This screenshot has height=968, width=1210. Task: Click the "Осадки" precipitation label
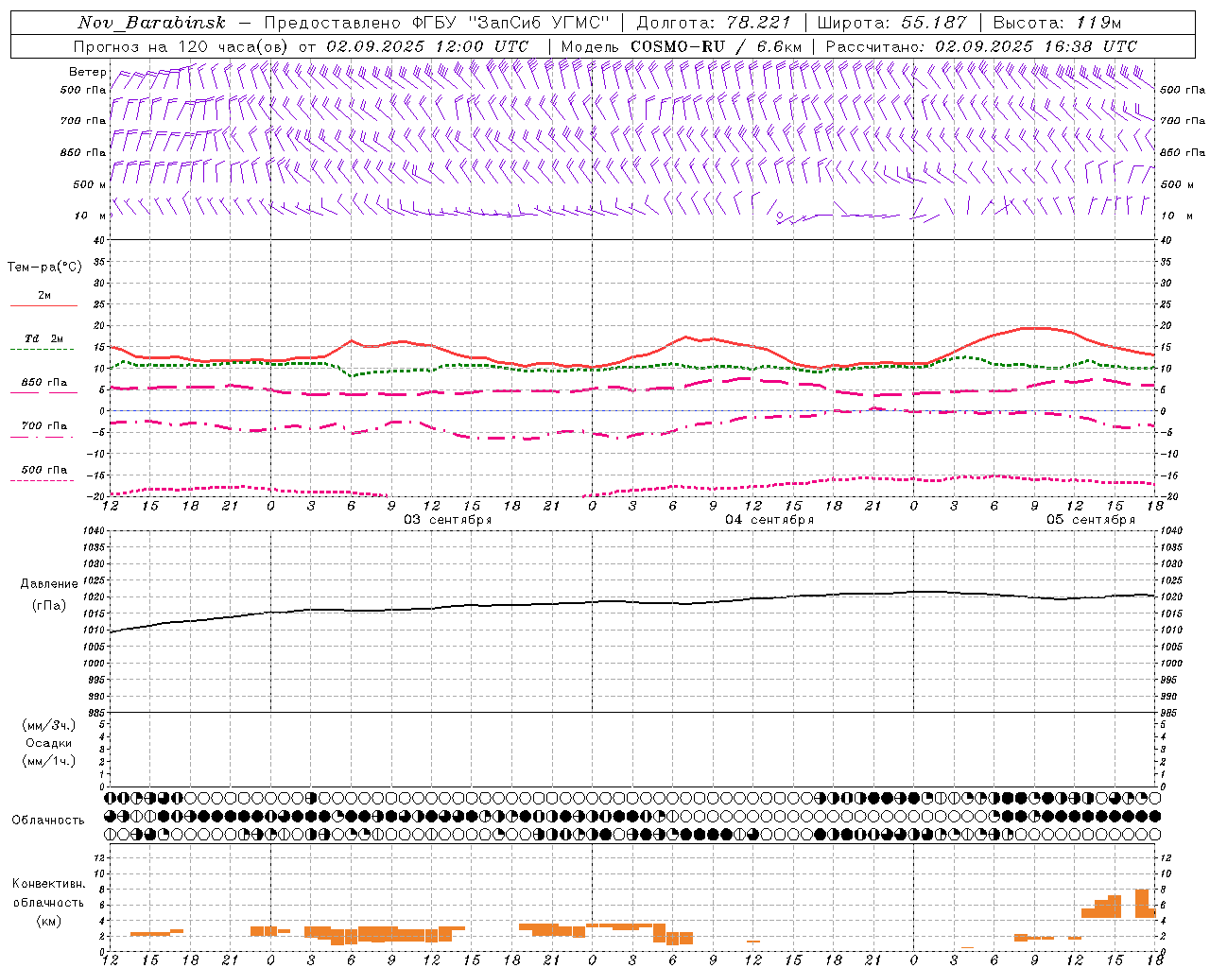point(48,743)
